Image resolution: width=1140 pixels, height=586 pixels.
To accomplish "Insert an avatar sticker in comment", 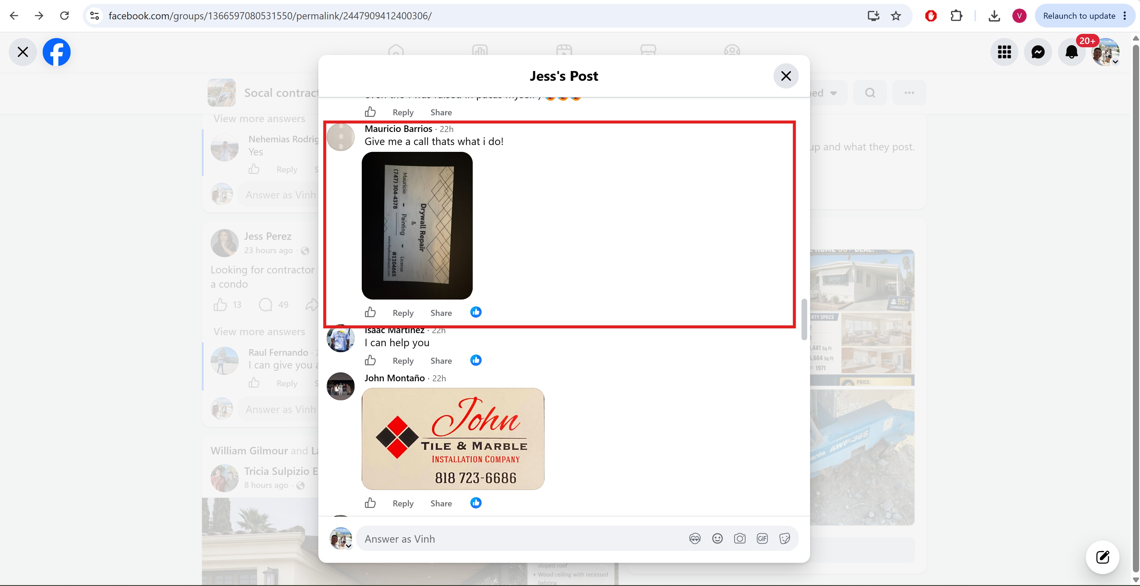I will (x=695, y=538).
